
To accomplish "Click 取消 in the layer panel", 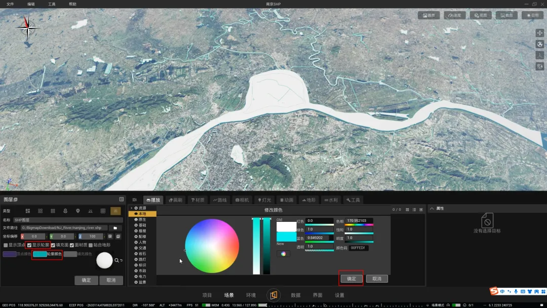I will pyautogui.click(x=111, y=280).
